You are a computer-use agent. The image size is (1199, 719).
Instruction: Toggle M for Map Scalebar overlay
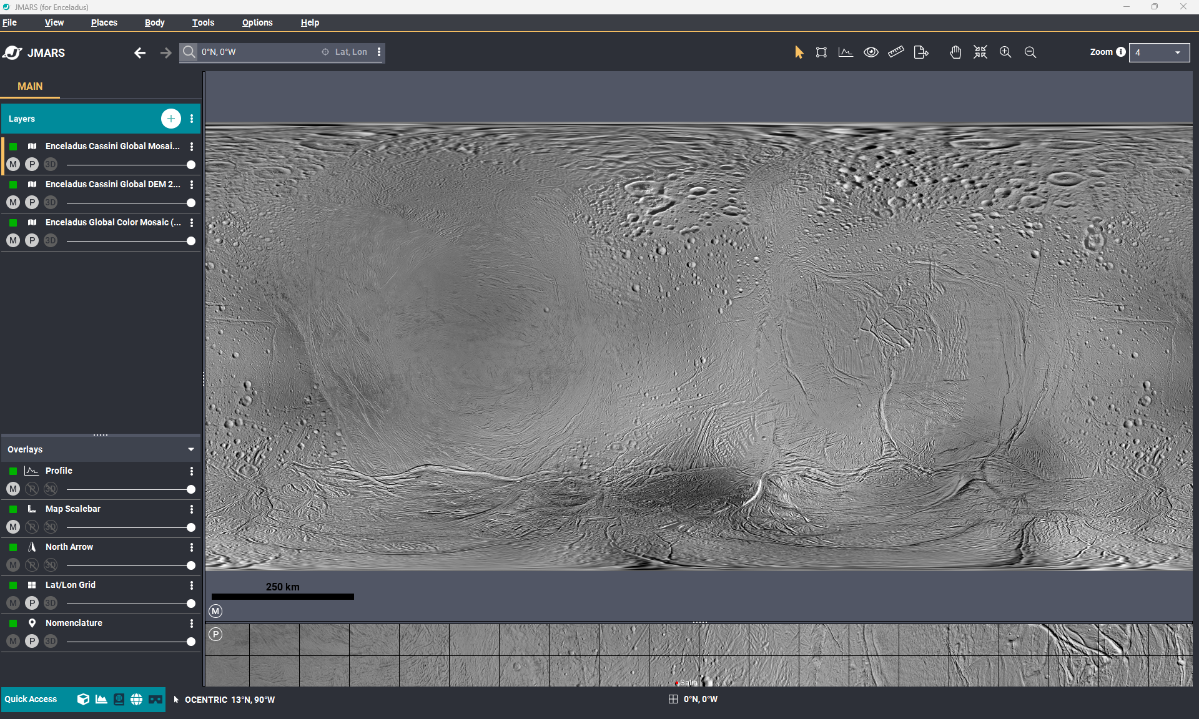[13, 527]
